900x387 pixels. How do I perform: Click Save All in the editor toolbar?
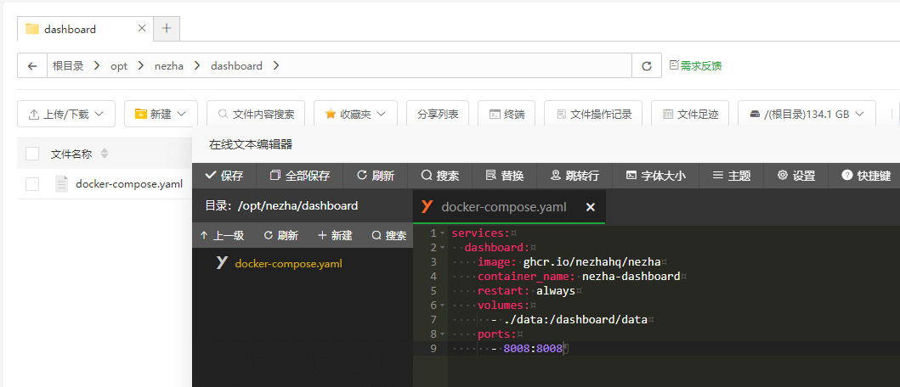point(299,176)
